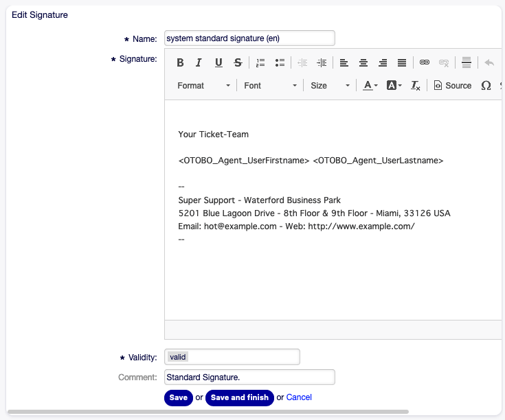Screen dimensions: 505x420
Task: Increase the text indent
Action: (322, 62)
